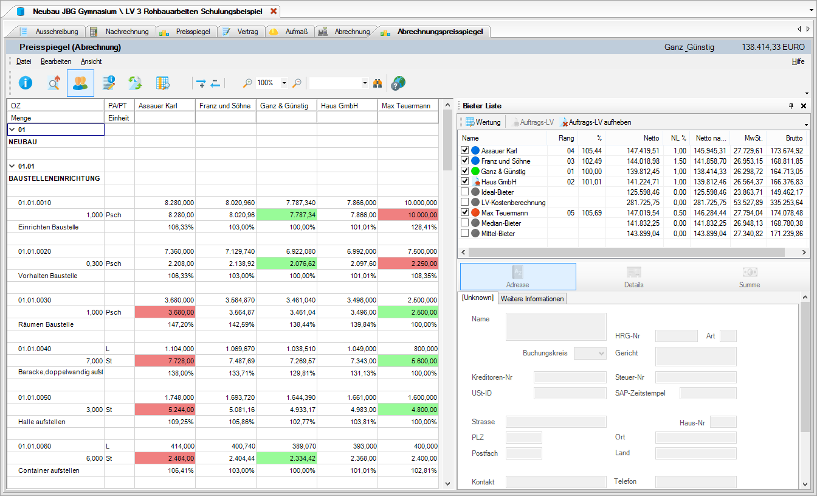Click the expand levels plus arrow icon
This screenshot has height=496, width=817.
click(x=201, y=83)
